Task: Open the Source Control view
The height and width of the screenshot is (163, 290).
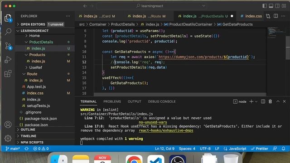Action: click(x=8, y=46)
